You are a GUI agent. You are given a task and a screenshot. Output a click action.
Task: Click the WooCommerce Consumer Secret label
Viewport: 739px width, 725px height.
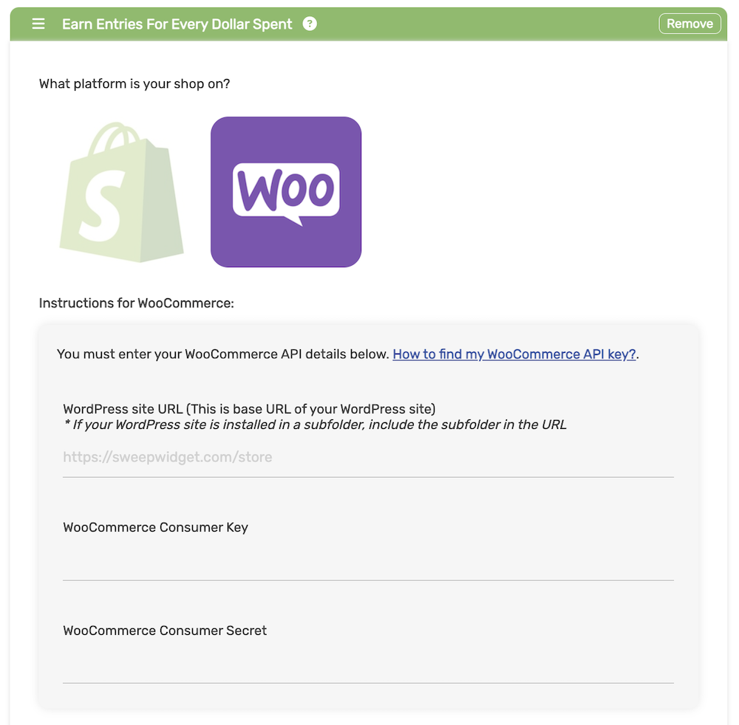pos(165,630)
